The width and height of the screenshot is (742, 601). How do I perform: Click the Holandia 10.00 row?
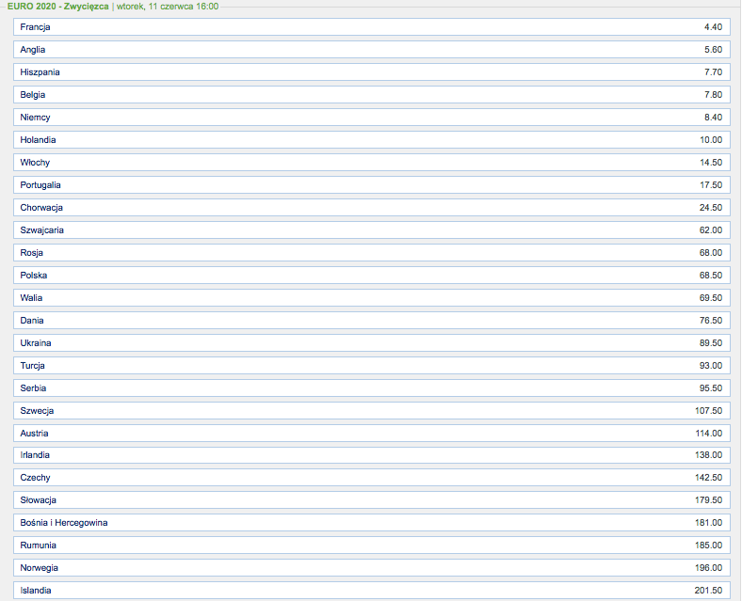(371, 140)
